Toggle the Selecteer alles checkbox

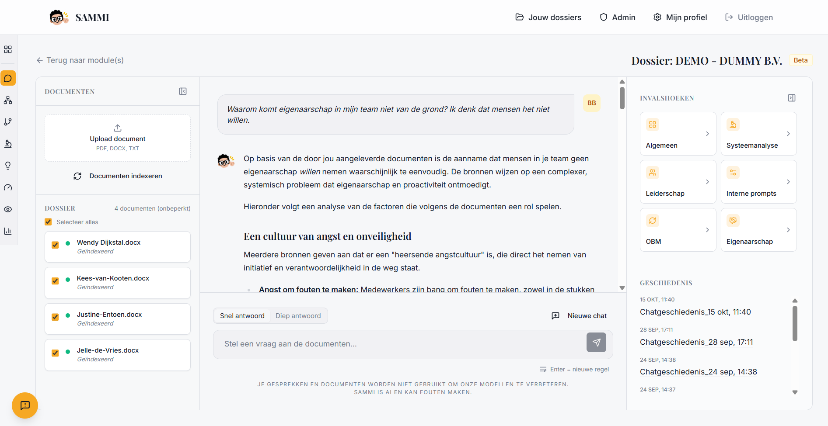(48, 222)
